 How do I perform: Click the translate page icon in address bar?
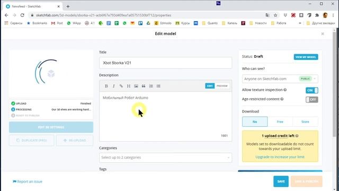tap(267, 15)
